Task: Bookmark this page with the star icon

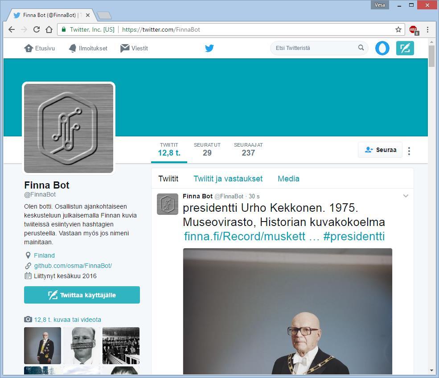Action: click(398, 29)
